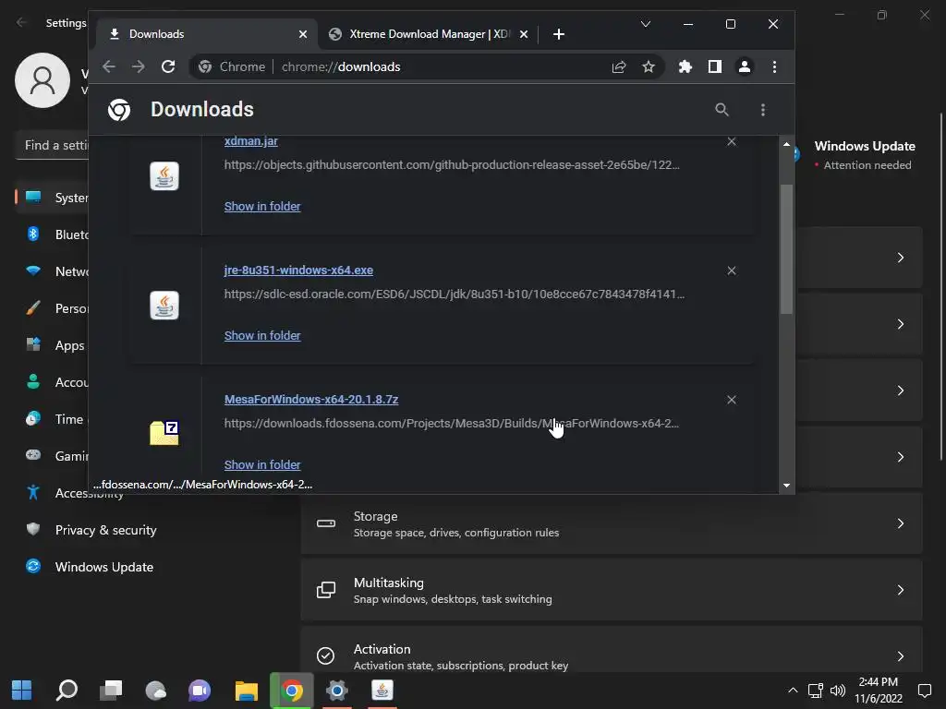The height and width of the screenshot is (709, 946).
Task: Click the scrollbar up arrow in Downloads
Action: pos(786,145)
